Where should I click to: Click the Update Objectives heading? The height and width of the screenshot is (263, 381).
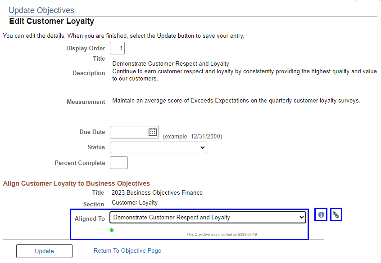[41, 10]
